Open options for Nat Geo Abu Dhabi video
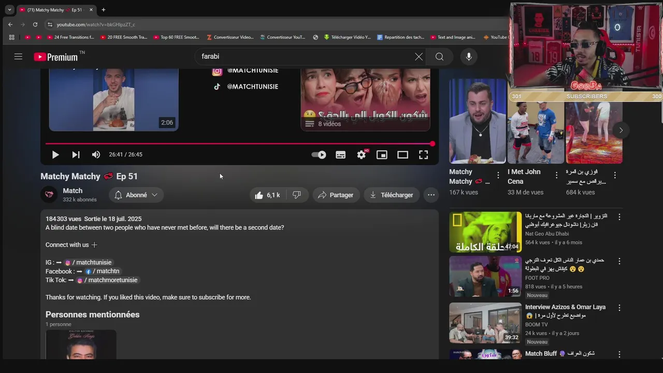663x373 pixels. click(x=619, y=217)
